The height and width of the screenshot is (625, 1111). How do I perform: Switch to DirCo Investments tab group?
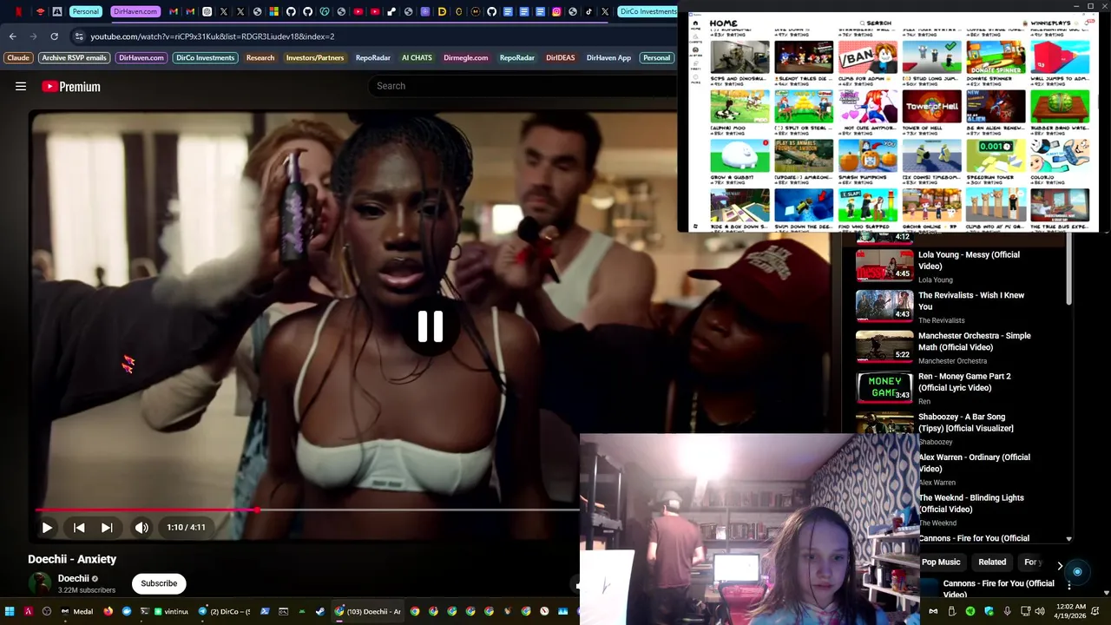pos(648,11)
